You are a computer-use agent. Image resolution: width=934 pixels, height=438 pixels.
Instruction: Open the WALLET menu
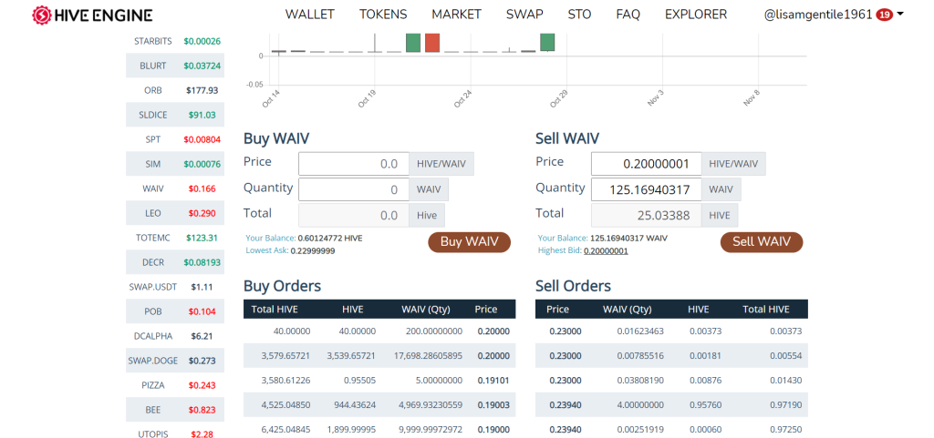(x=310, y=15)
